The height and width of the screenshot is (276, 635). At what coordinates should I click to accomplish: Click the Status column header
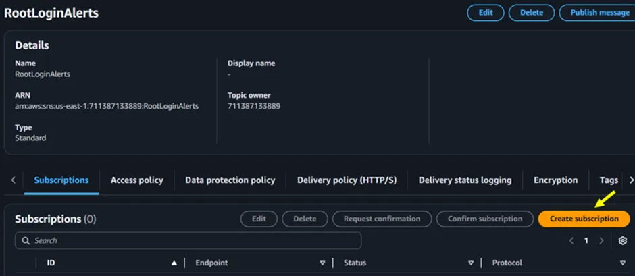pos(355,263)
